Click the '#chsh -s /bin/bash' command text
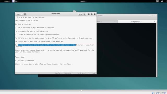The width and height of the screenshot is (167, 94). (86, 45)
